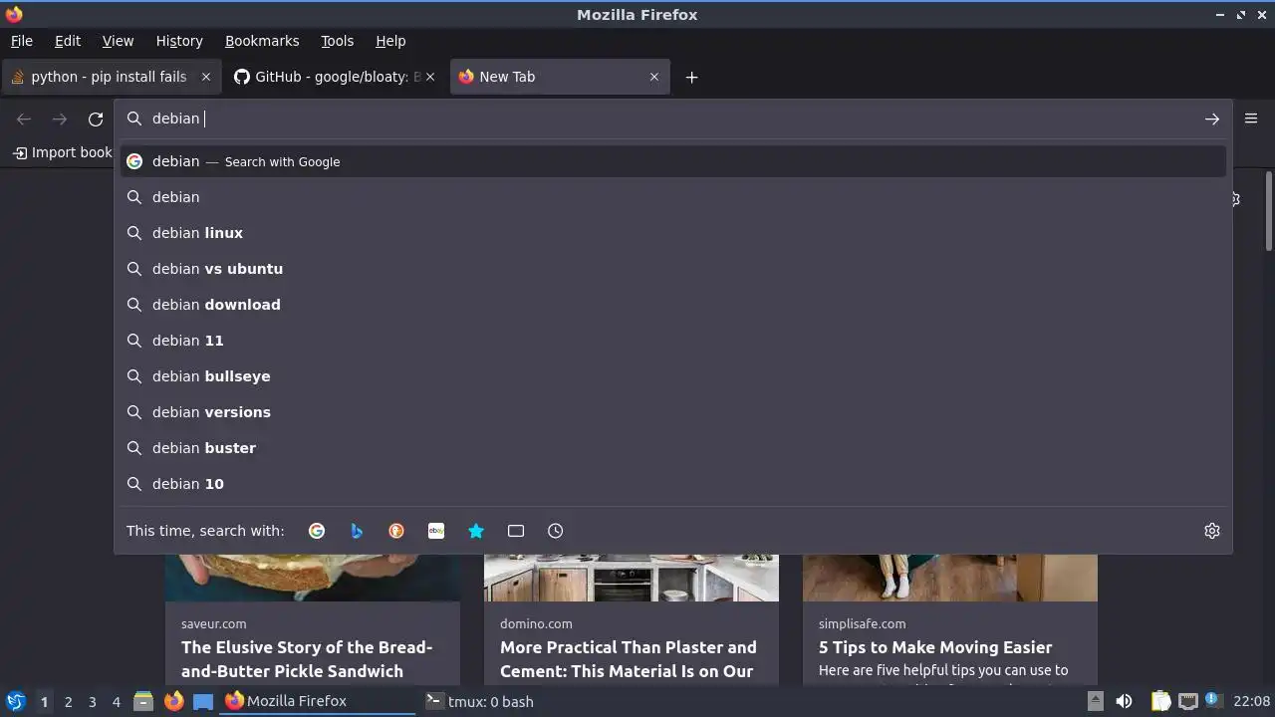Click the Go arrow in address bar
The height and width of the screenshot is (717, 1275).
1212,119
